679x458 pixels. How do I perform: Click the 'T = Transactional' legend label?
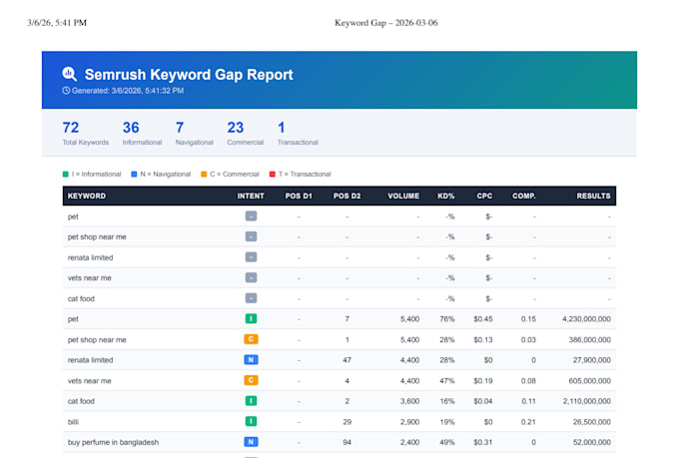tap(305, 174)
